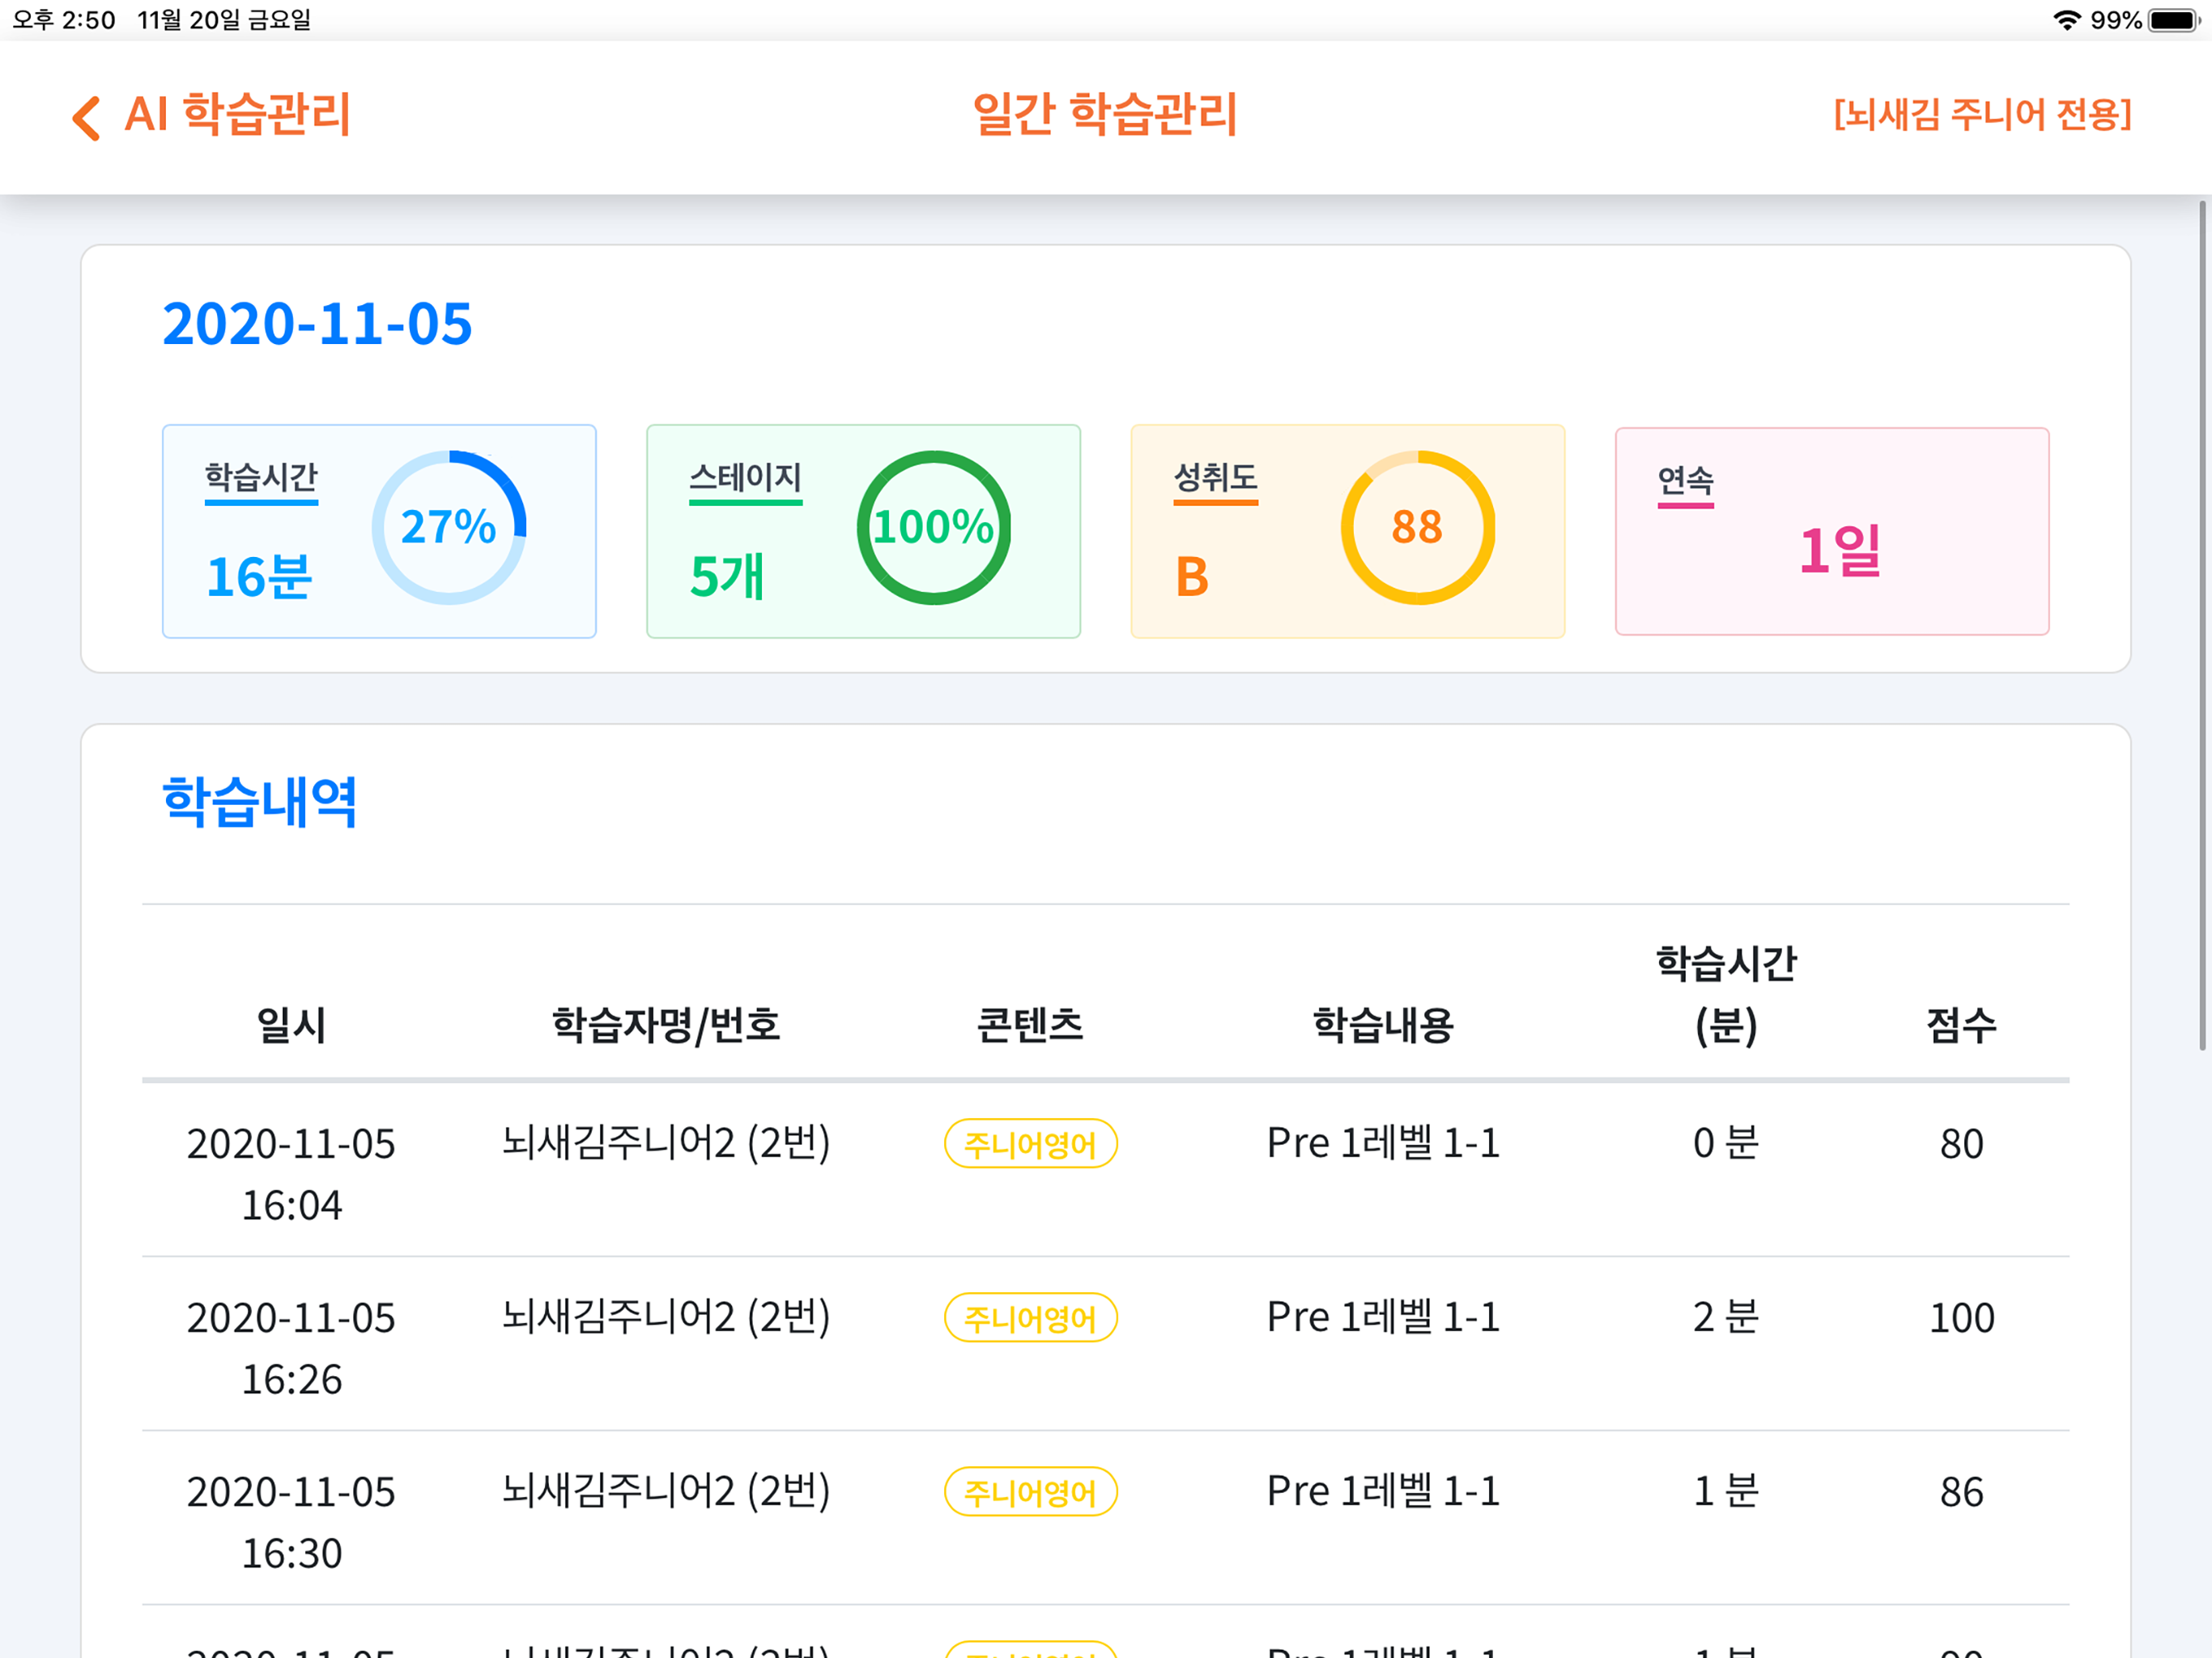2212x1658 pixels.
Task: Tap the back chevron icon
Action: 86,118
